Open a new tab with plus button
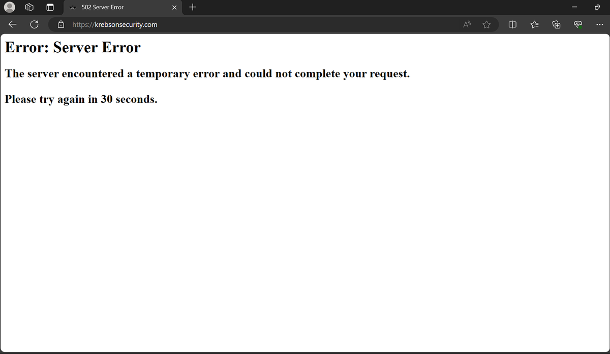This screenshot has width=610, height=354. 192,7
